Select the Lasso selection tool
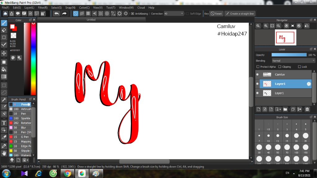The height and width of the screenshot is (178, 317). [4, 92]
